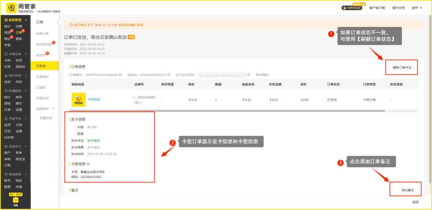Toggle visibility of 卡密信息 eye icon
The image size is (432, 210).
88,164
